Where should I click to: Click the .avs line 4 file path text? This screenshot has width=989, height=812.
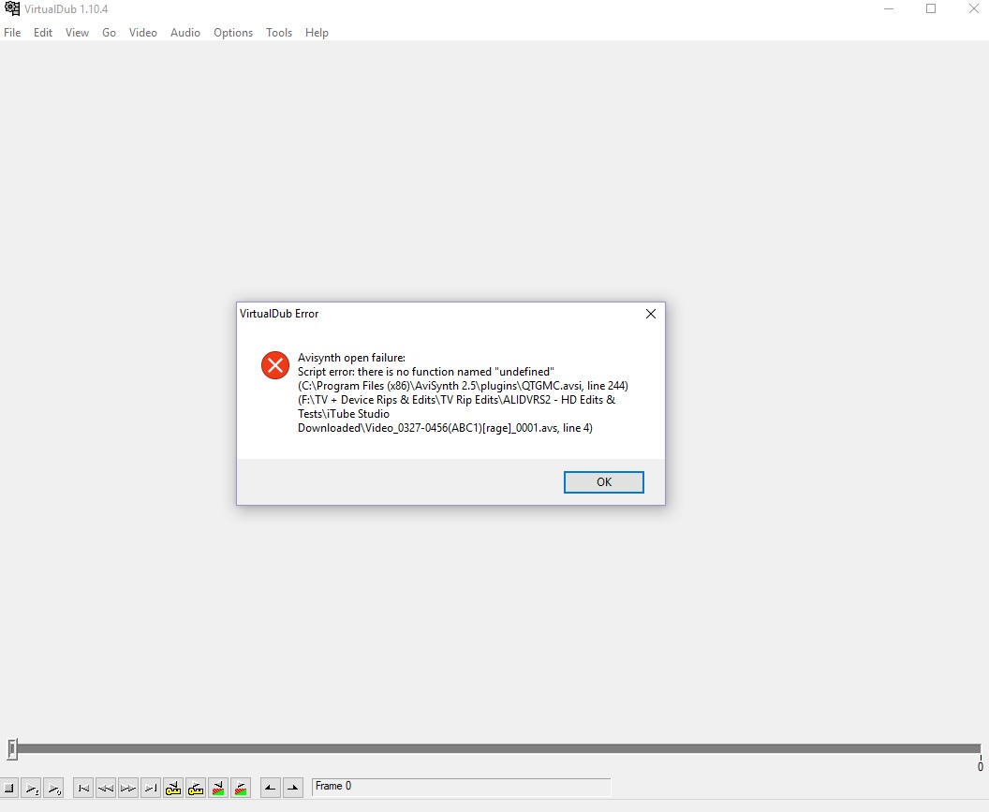[x=456, y=414]
